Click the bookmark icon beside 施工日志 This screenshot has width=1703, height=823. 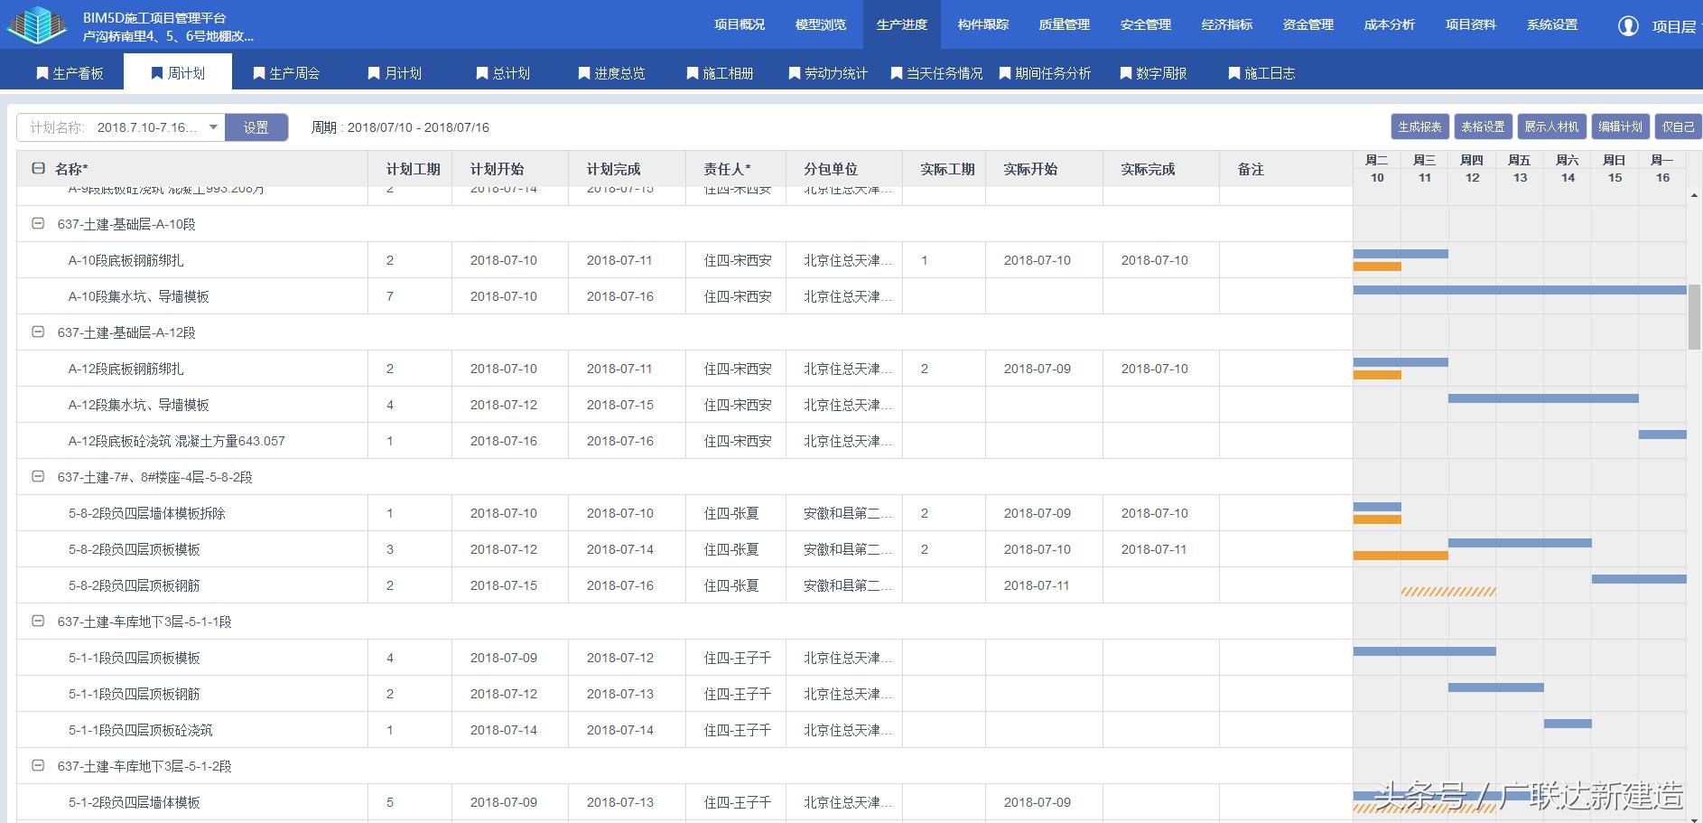tap(1234, 73)
